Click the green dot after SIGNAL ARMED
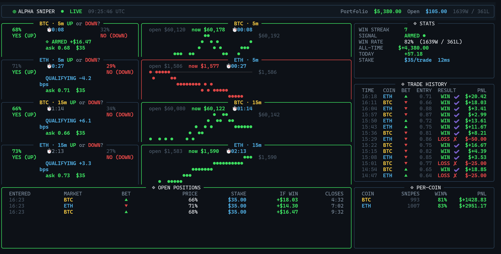The width and height of the screenshot is (501, 254). click(424, 36)
